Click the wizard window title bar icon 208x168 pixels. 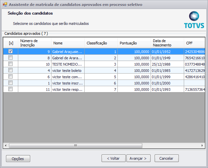pyautogui.click(x=5, y=5)
